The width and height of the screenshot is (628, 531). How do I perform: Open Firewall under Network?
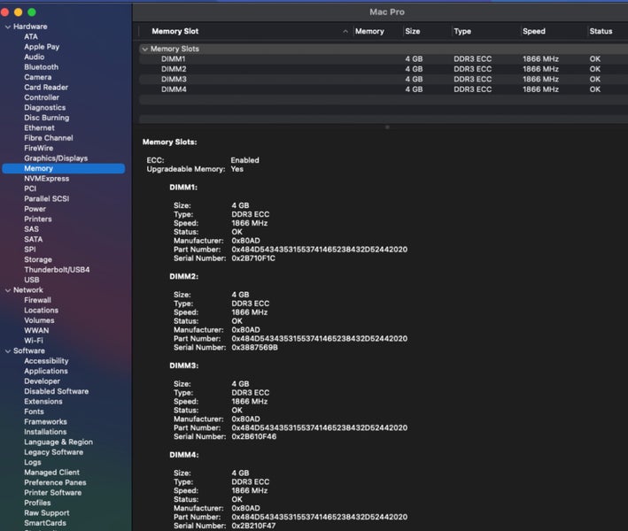38,300
